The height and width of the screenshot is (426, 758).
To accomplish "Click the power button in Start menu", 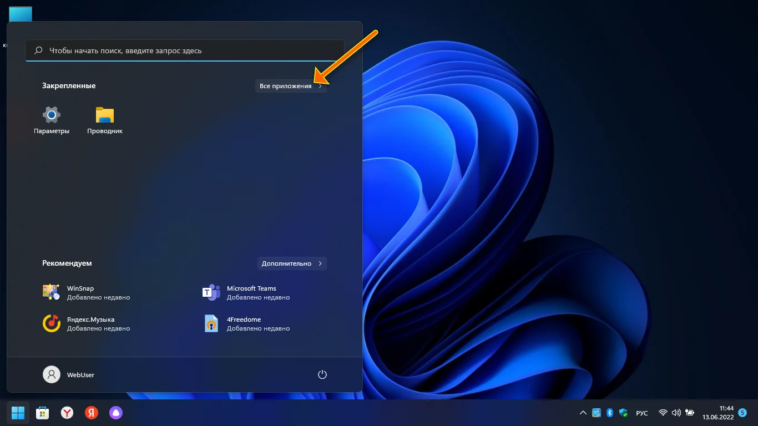I will tap(322, 375).
